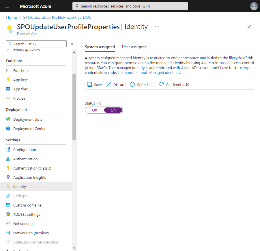Click the sidebar scrollbar down arrow
Image resolution: width=260 pixels, height=251 pixels.
pos(74,248)
